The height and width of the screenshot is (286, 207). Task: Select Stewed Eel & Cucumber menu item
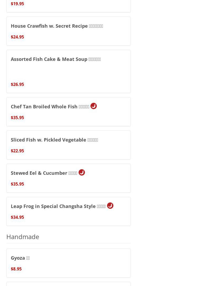pyautogui.click(x=44, y=173)
